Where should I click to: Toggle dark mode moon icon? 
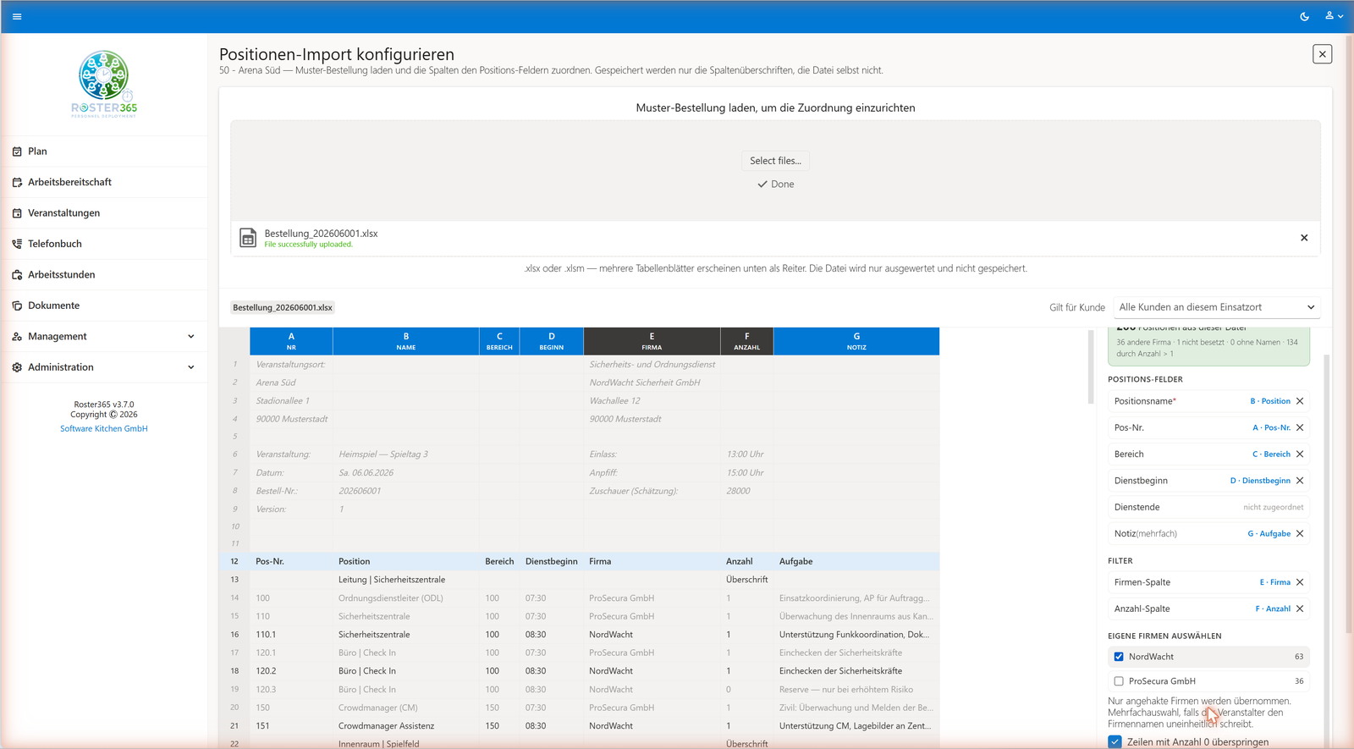coord(1304,16)
